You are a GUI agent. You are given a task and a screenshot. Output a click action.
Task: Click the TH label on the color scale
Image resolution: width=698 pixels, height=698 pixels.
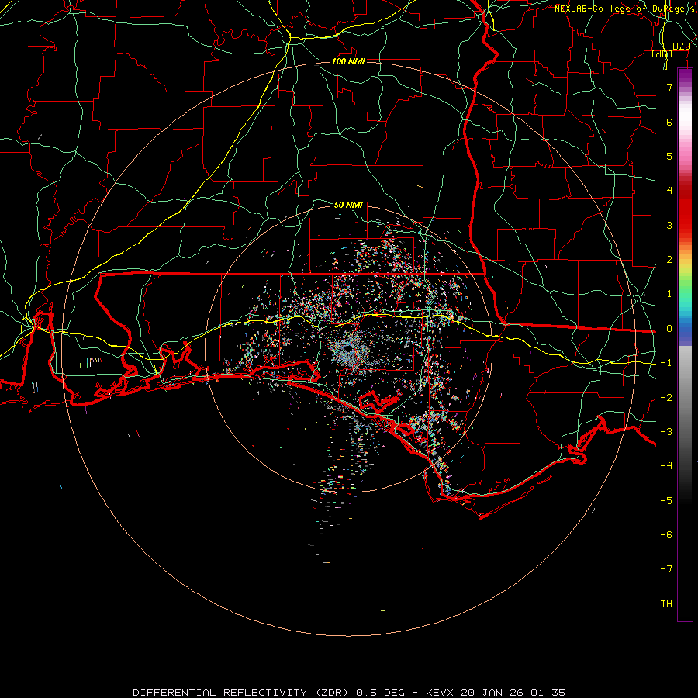click(x=666, y=604)
